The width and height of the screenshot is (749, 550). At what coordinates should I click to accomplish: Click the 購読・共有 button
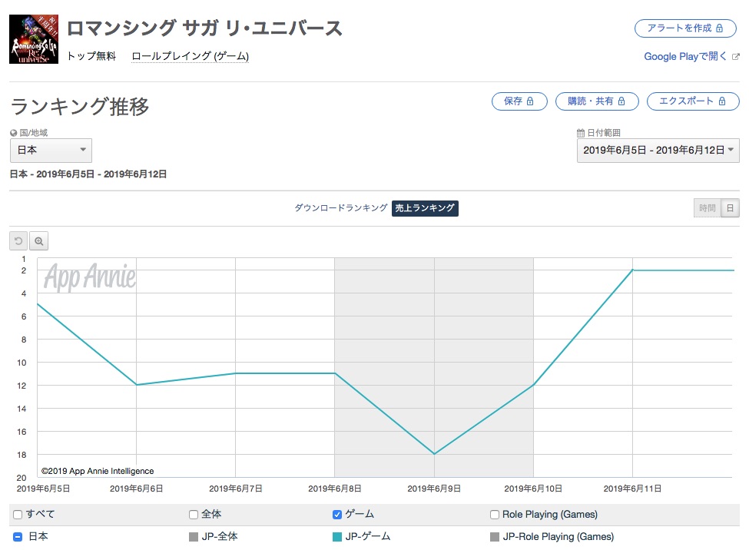coord(597,101)
